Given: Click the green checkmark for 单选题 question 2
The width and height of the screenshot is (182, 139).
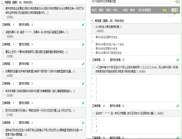Looking at the screenshot, I should click(x=177, y=106).
